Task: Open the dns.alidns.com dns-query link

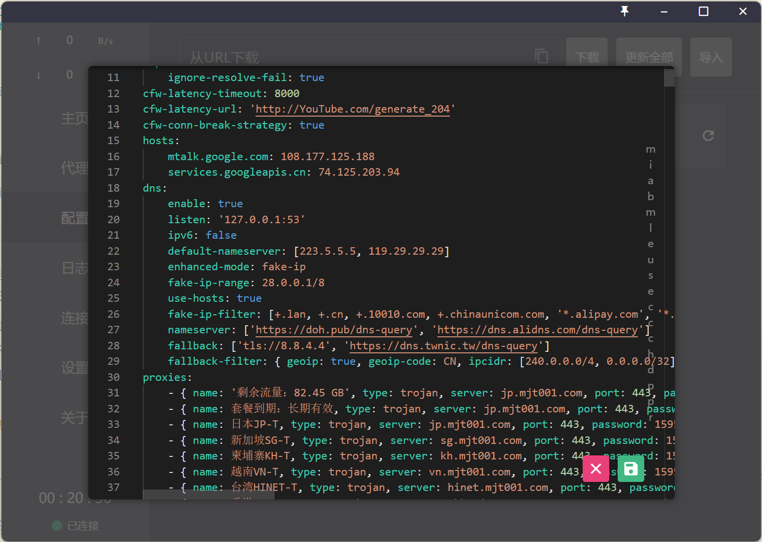Action: tap(538, 330)
